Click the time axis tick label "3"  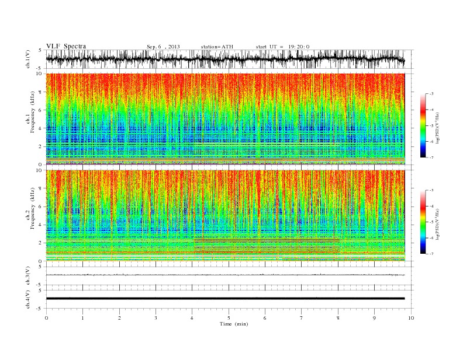tap(156, 318)
